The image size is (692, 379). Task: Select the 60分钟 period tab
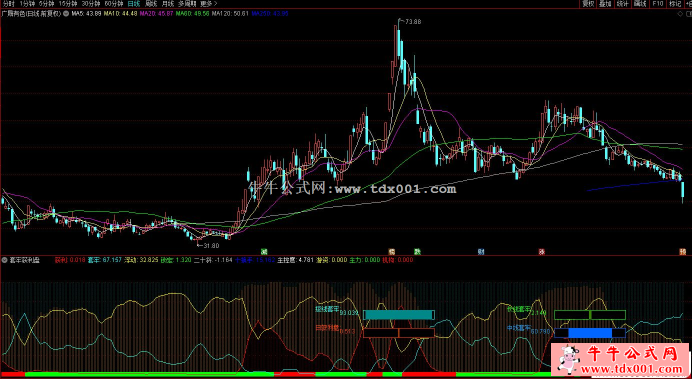[x=114, y=3]
